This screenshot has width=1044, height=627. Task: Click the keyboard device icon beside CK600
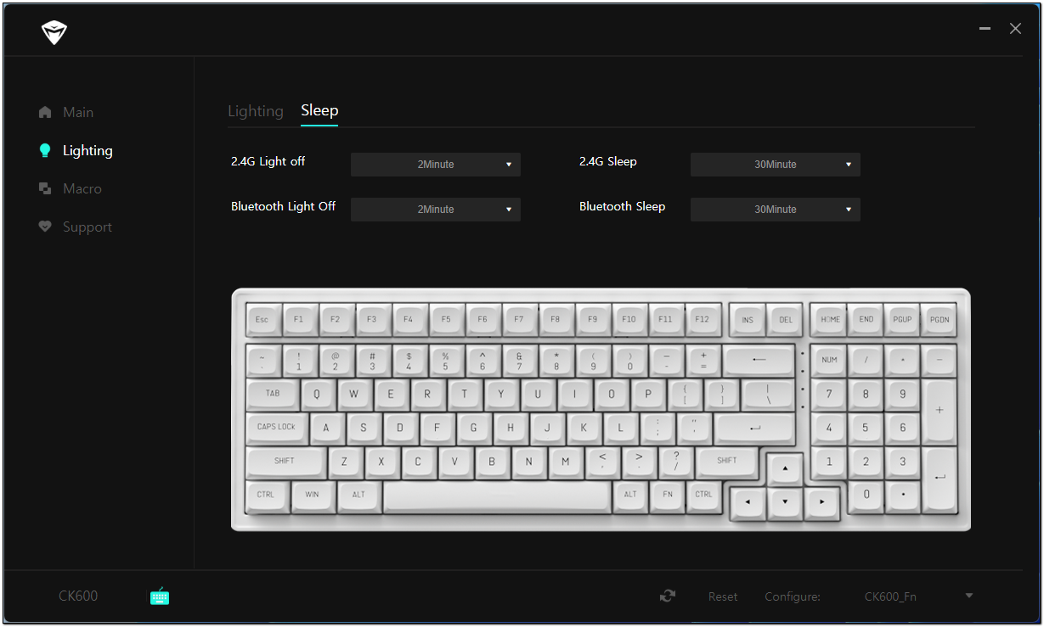click(159, 596)
